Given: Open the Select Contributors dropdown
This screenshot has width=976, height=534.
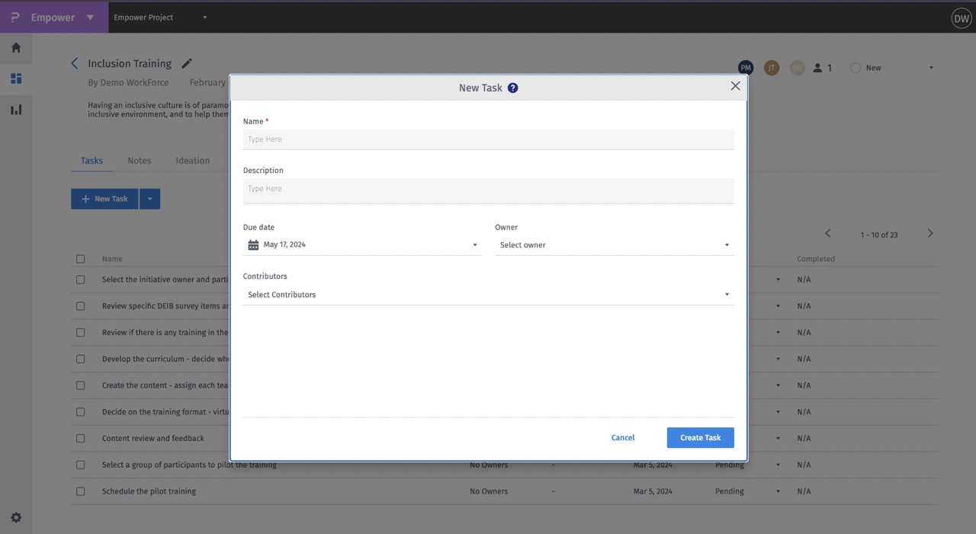Looking at the screenshot, I should coord(488,294).
